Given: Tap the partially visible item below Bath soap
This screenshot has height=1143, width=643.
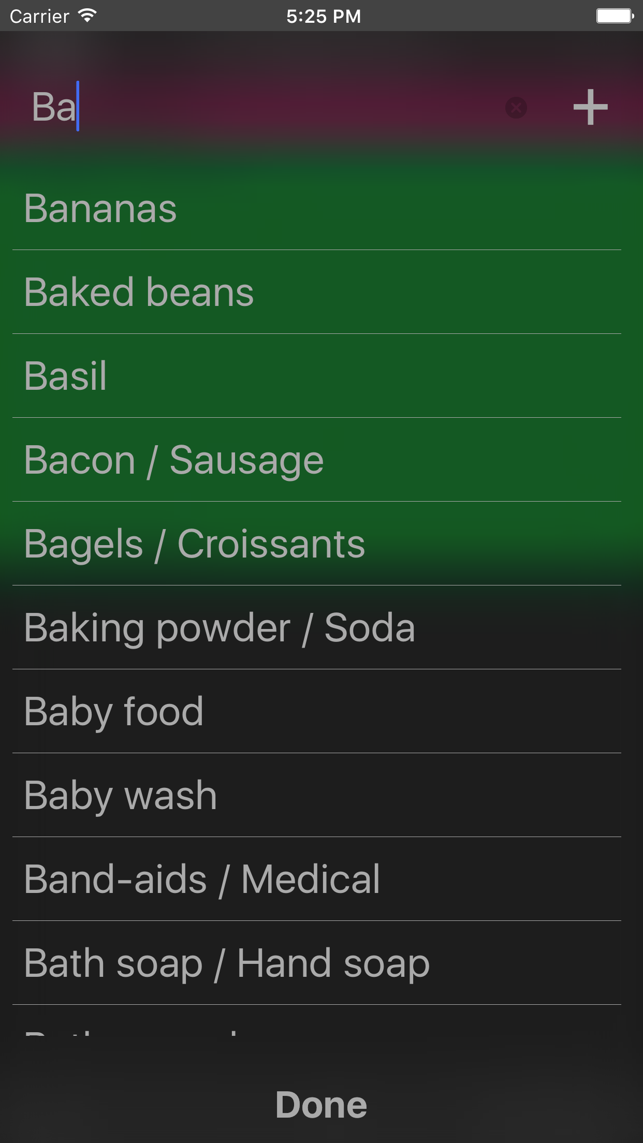Looking at the screenshot, I should pyautogui.click(x=155, y=1028).
